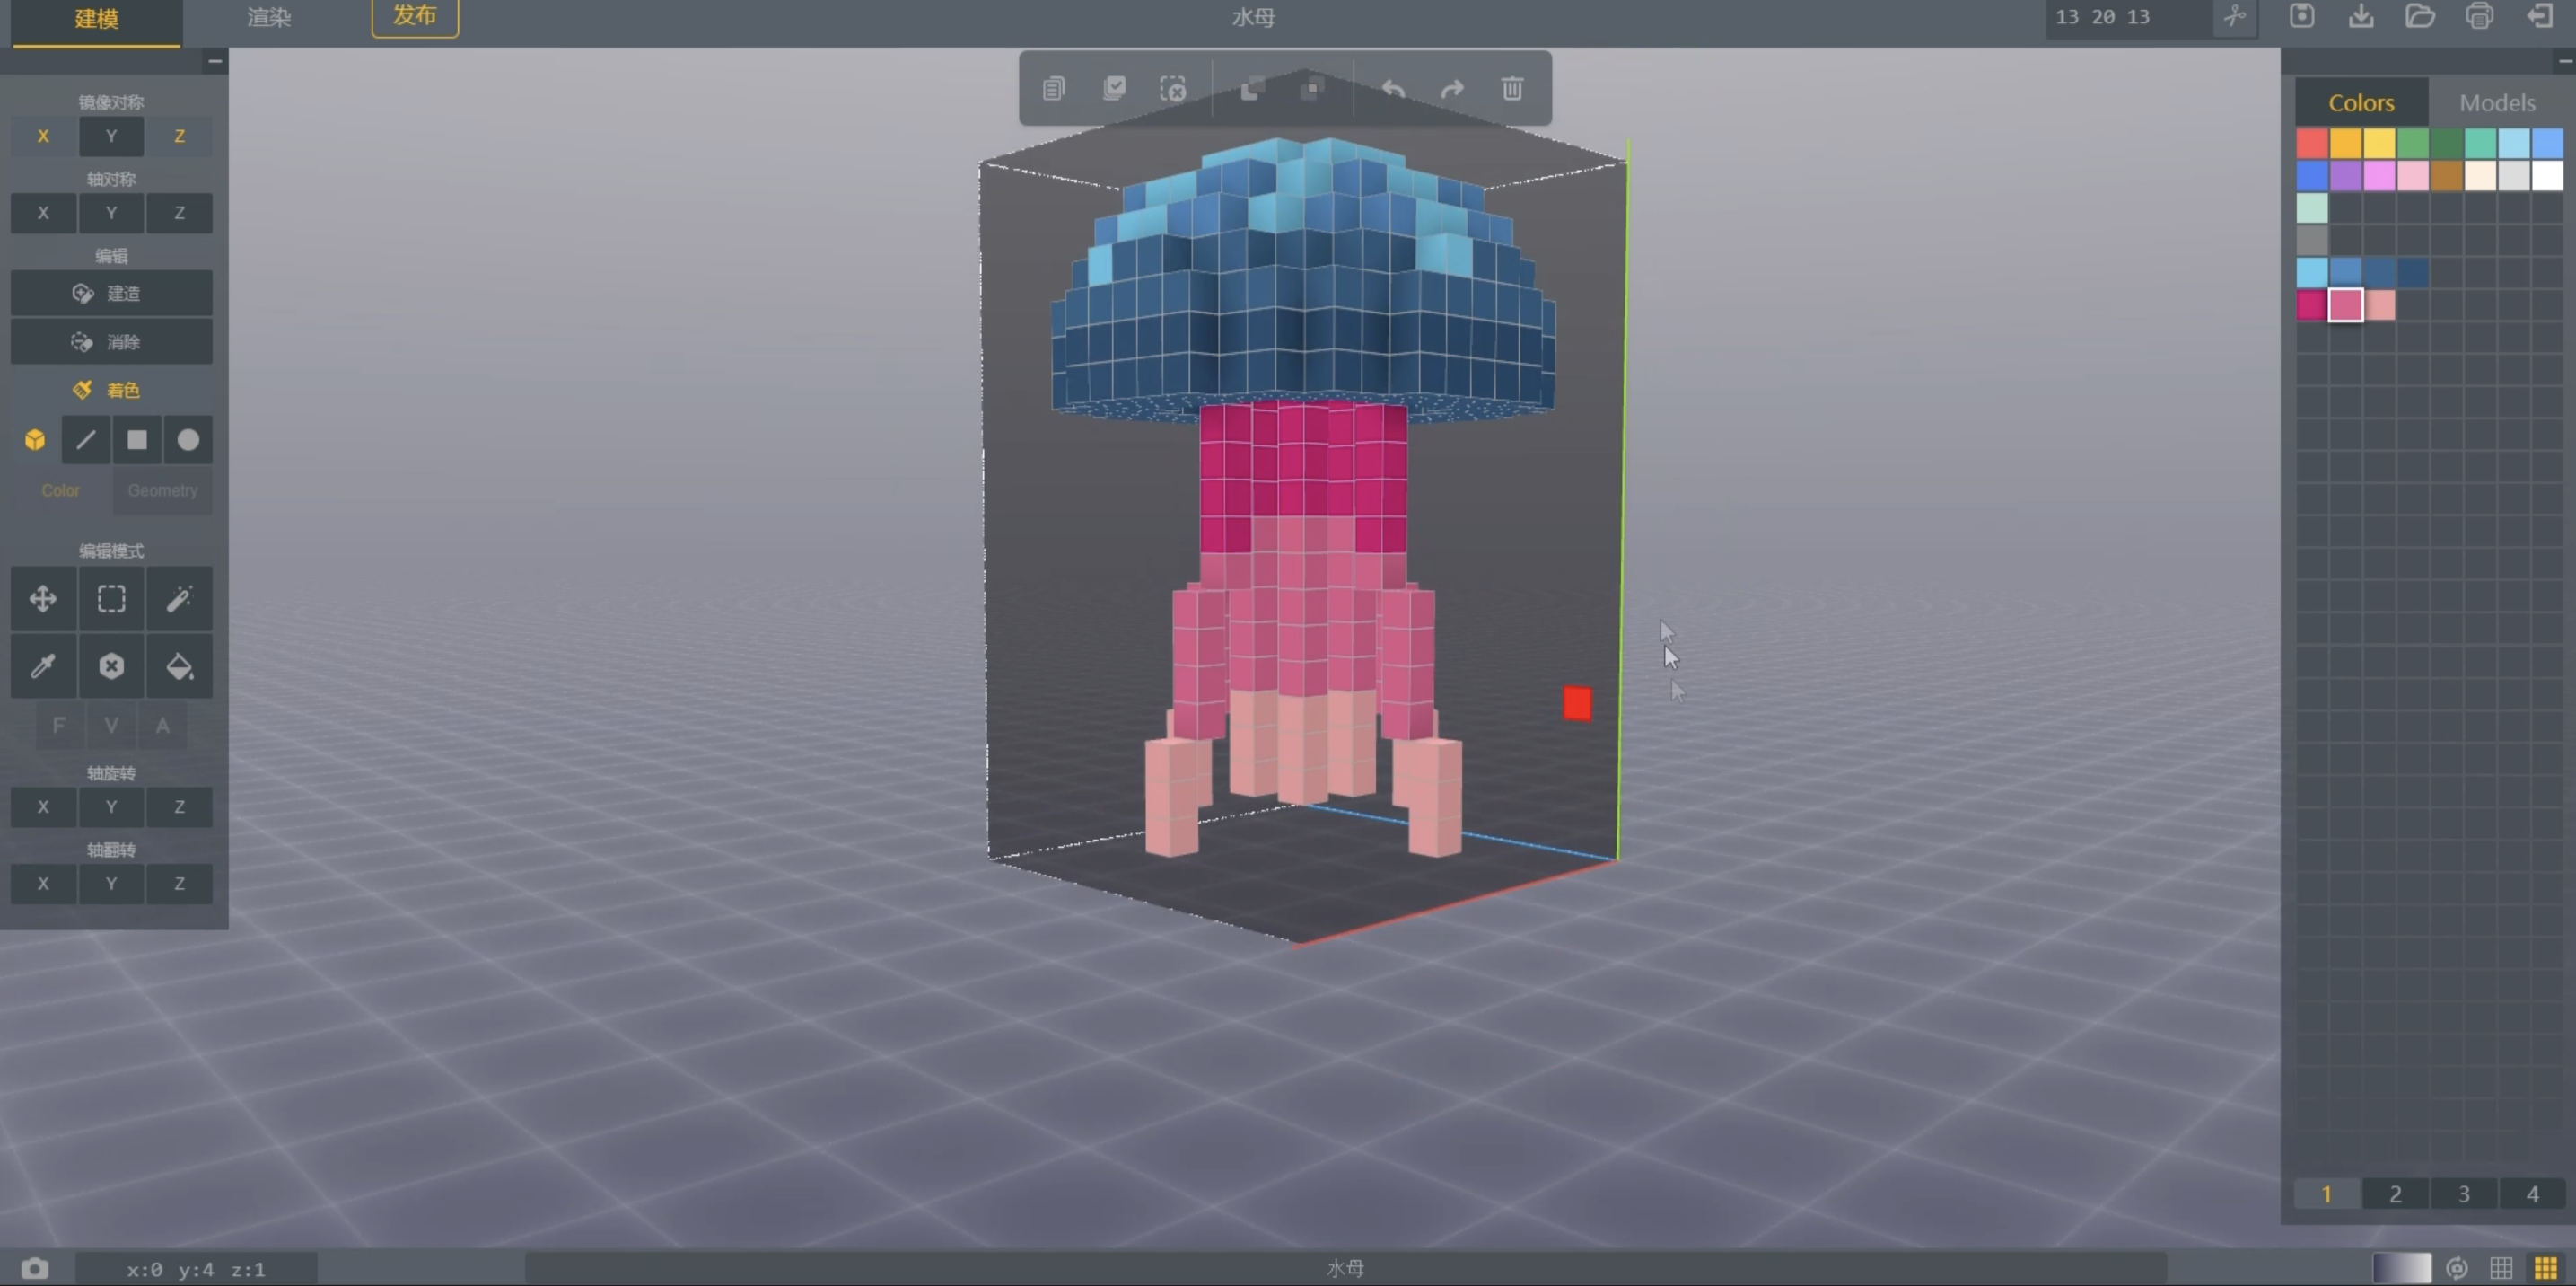The width and height of the screenshot is (2576, 1286).
Task: Toggle Y axis symmetry under 轴对称
Action: 111,213
